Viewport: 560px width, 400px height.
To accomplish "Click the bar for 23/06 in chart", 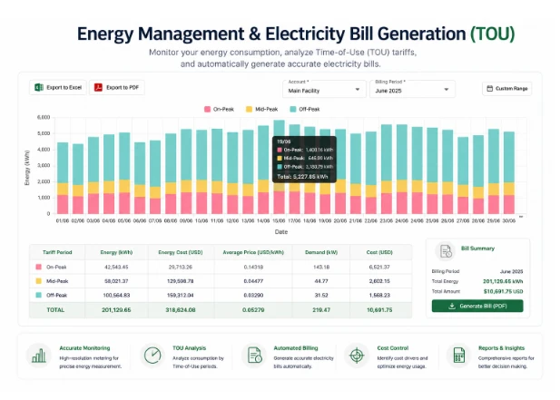I will (387, 169).
